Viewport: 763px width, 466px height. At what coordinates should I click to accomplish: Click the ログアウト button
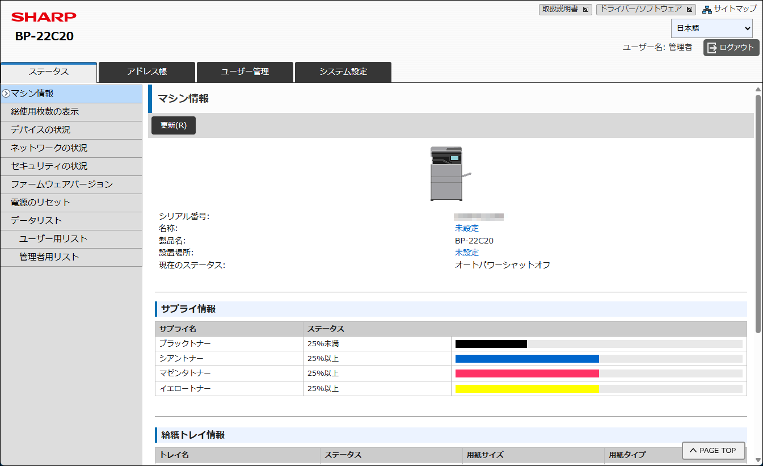click(x=731, y=48)
